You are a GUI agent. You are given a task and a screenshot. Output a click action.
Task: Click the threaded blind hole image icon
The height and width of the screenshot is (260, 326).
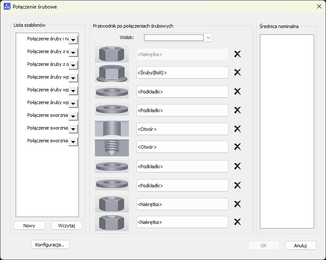click(111, 147)
